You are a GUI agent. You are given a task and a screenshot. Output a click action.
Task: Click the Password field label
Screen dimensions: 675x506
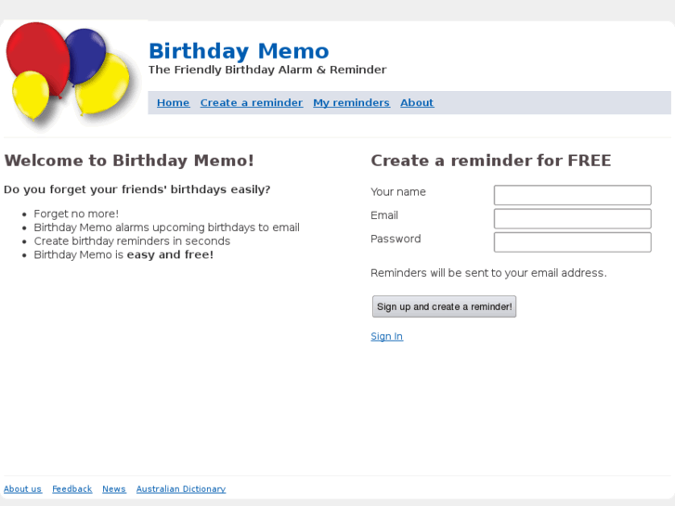click(x=396, y=239)
